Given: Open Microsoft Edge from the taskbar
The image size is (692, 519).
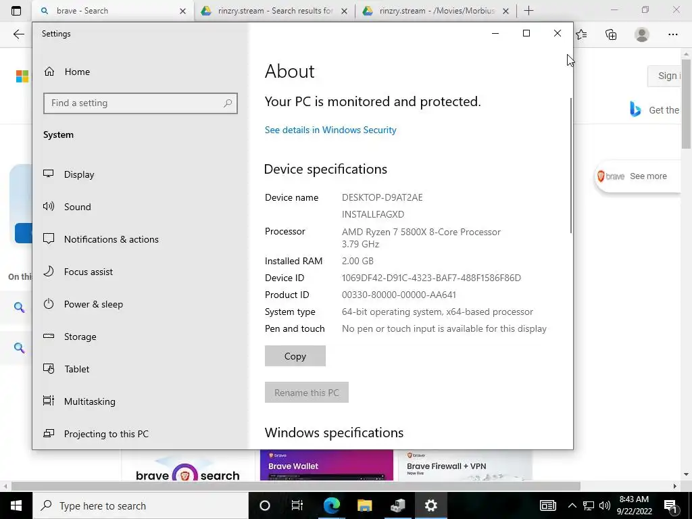Looking at the screenshot, I should (x=331, y=505).
